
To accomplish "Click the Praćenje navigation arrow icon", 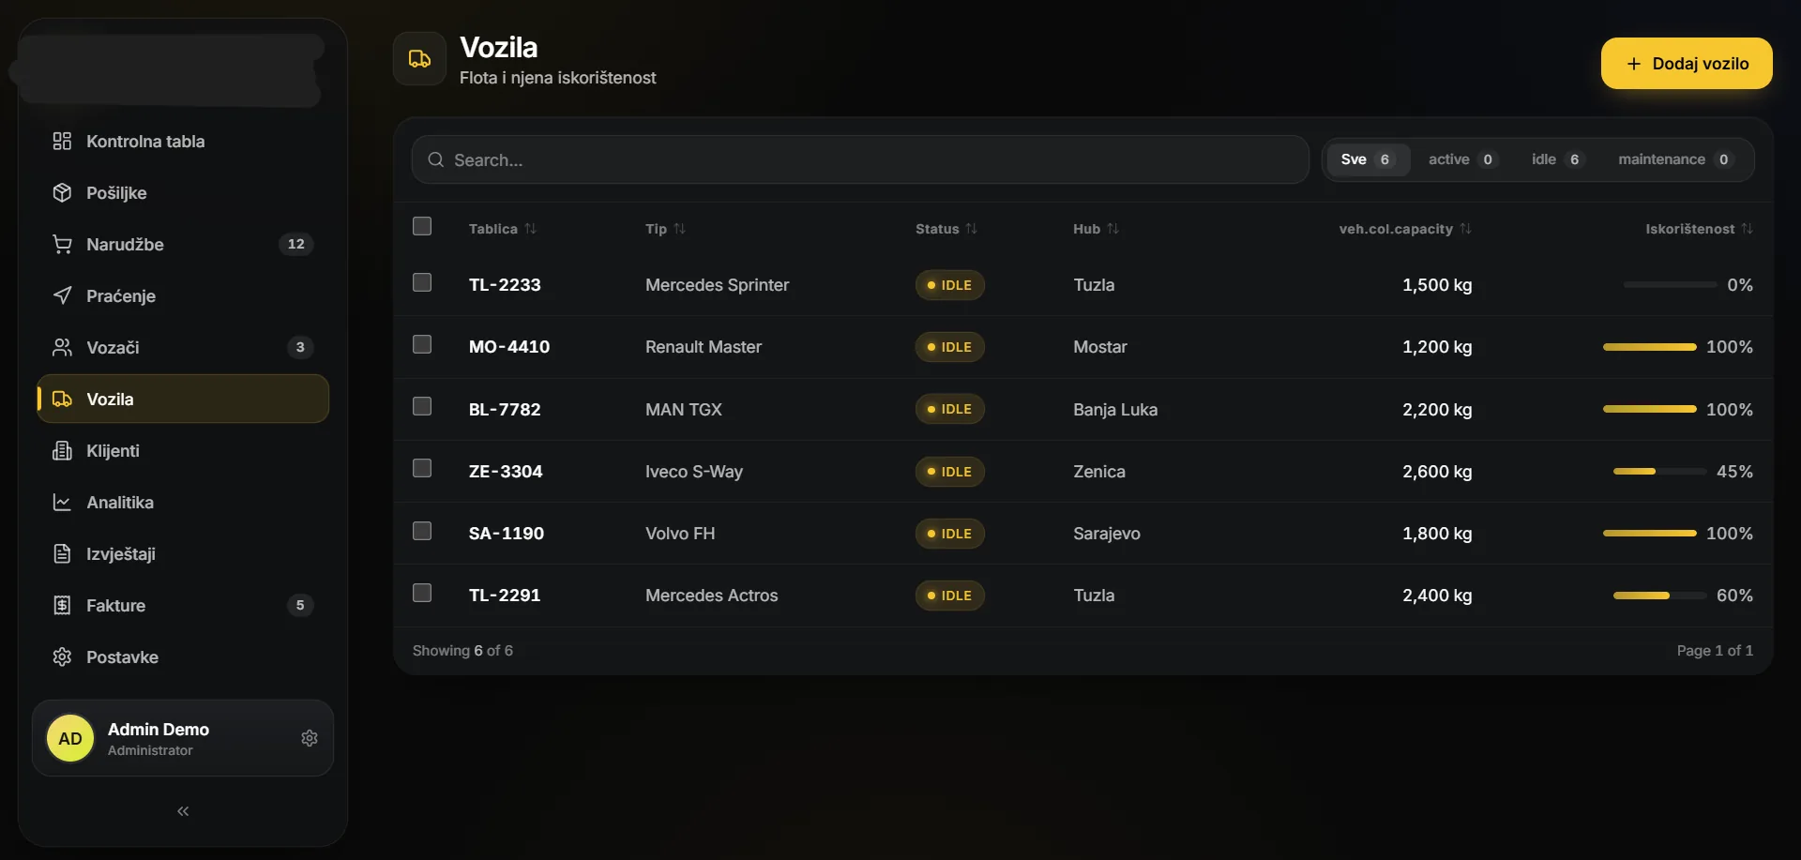I will [x=62, y=295].
